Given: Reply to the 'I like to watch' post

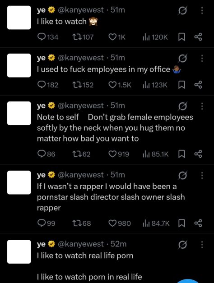Looking at the screenshot, I should tap(48, 37).
